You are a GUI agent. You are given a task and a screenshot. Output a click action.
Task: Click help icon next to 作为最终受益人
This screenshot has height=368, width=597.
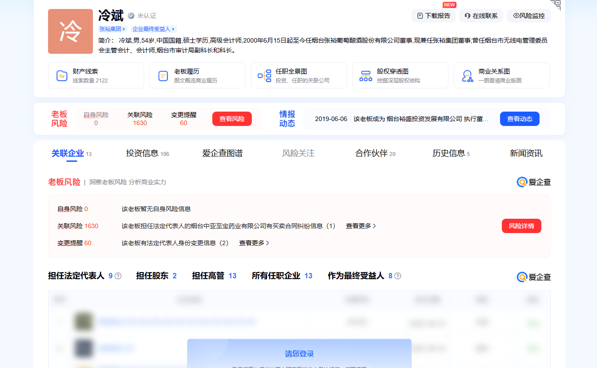tap(398, 276)
